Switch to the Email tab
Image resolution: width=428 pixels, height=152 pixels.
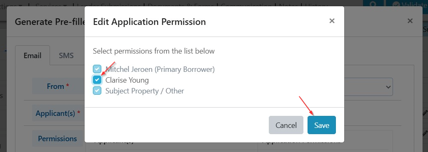(x=33, y=56)
